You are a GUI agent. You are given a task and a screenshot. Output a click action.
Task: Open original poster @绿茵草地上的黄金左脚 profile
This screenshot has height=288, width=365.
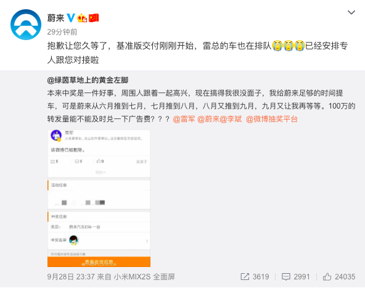88,80
